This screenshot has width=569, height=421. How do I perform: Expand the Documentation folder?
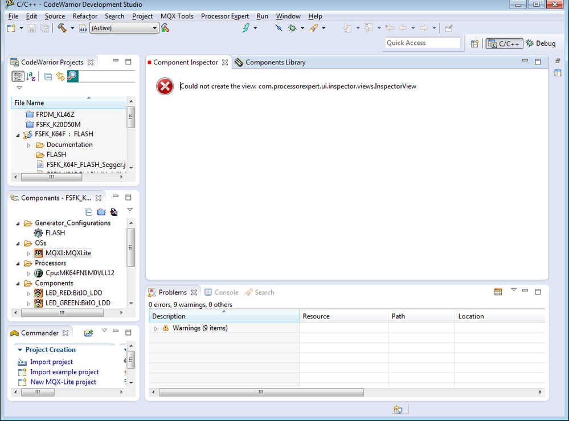(x=28, y=145)
